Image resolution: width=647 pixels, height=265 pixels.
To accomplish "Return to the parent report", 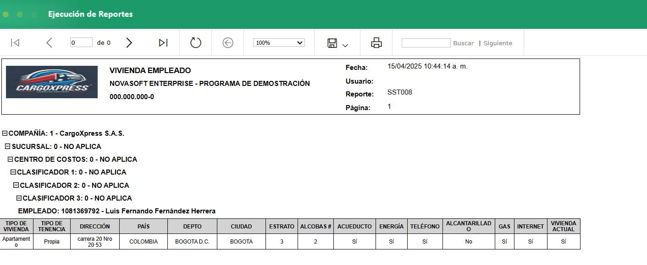I will pos(227,42).
